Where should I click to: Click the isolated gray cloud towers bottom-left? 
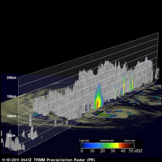(x=12, y=142)
